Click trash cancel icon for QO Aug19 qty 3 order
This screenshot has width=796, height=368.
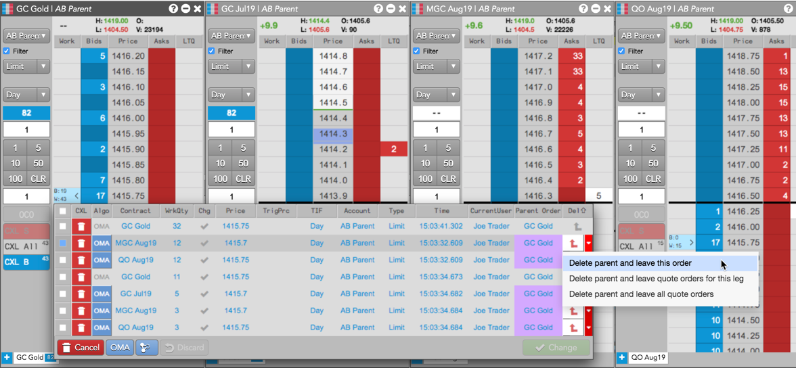point(81,327)
